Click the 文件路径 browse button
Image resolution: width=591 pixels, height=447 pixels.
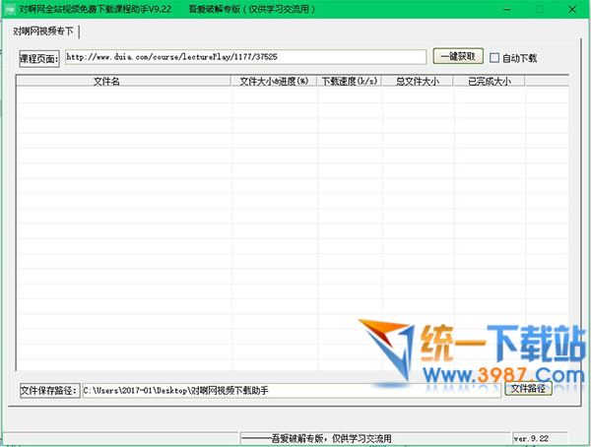click(x=528, y=390)
